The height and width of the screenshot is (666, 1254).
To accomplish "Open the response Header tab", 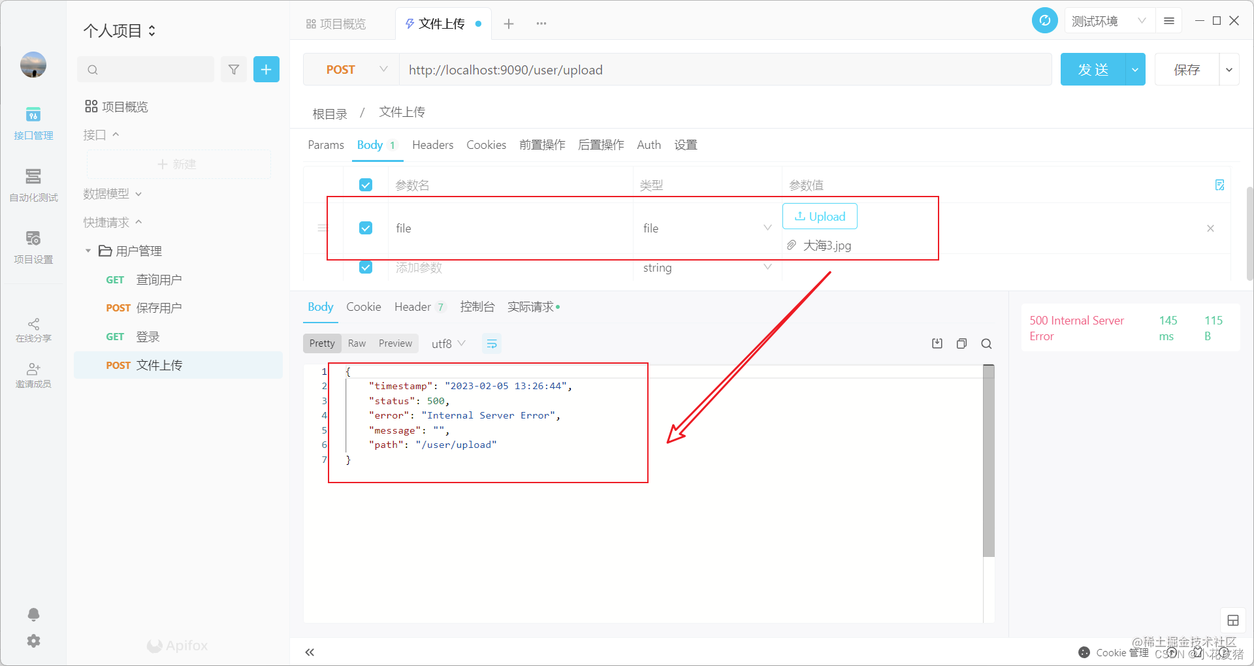I will tap(419, 307).
